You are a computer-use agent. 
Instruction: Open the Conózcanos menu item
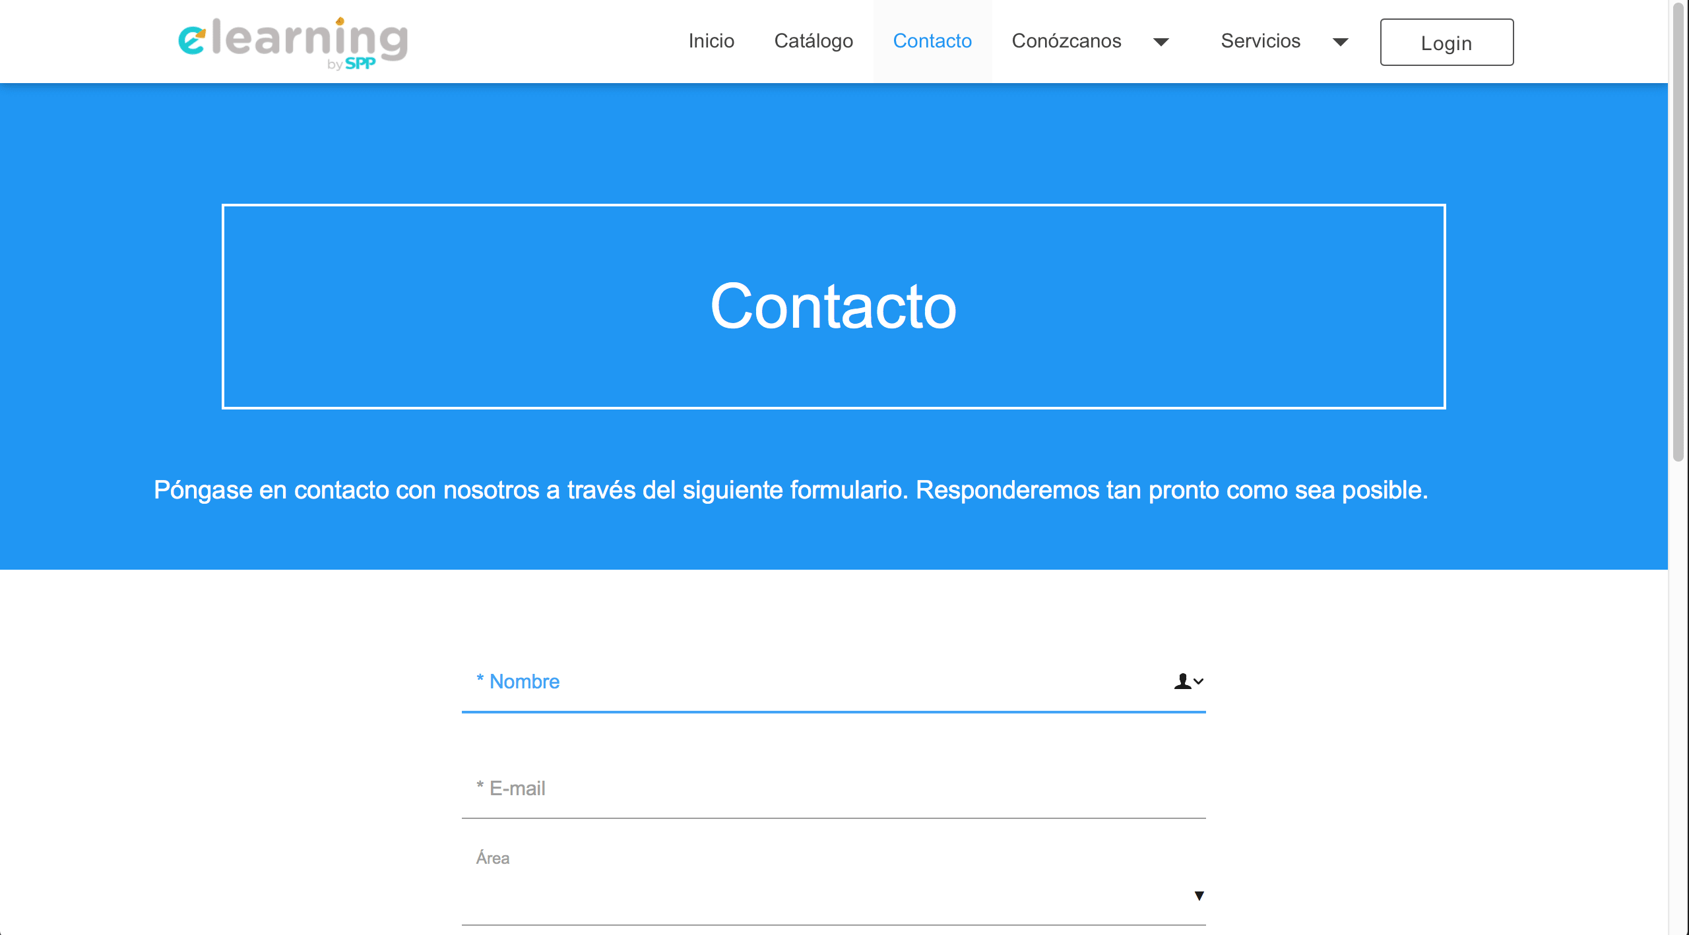[1066, 41]
